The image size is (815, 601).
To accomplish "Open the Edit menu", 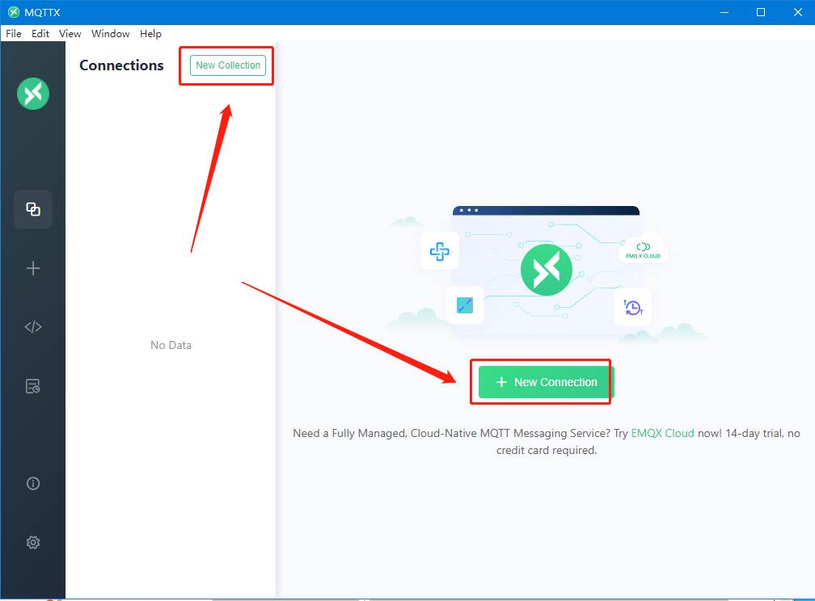I will pos(40,34).
